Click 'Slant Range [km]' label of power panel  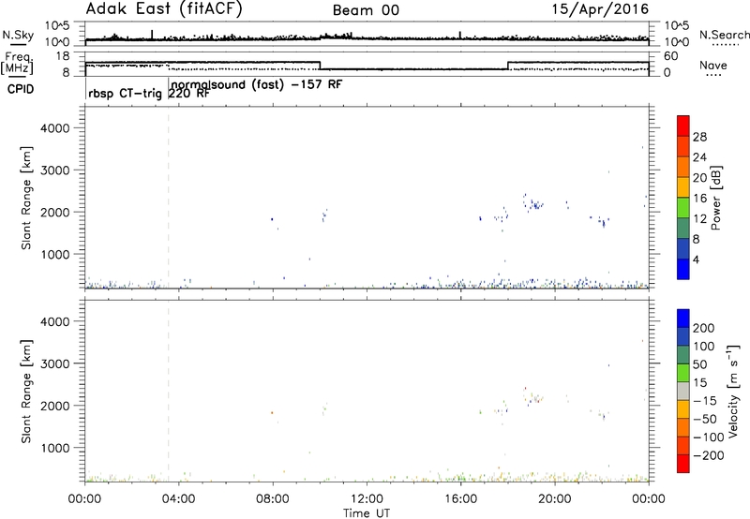click(x=26, y=198)
